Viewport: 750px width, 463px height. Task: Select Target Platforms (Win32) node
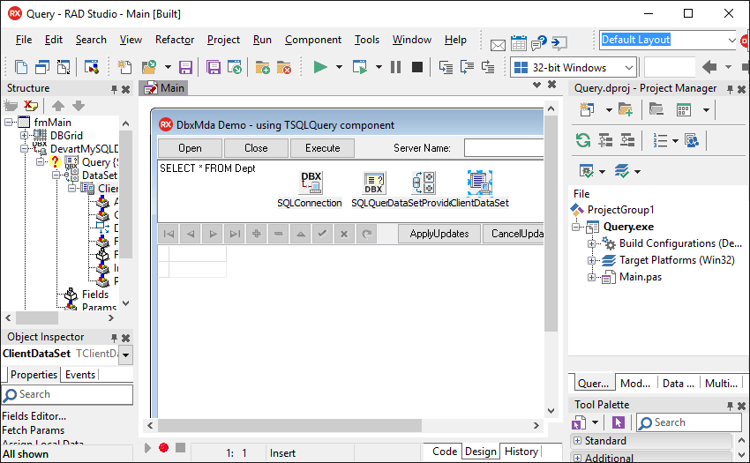click(x=677, y=260)
